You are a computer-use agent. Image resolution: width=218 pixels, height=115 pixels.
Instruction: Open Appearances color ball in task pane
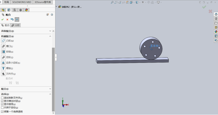[x=216, y=32]
